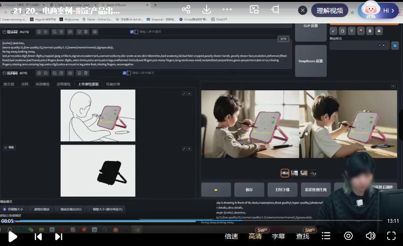Enable picture-in-picture mode icon

coord(254,10)
